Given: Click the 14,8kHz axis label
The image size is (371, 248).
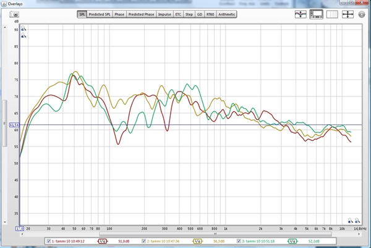Looking at the screenshot, I should (x=360, y=229).
